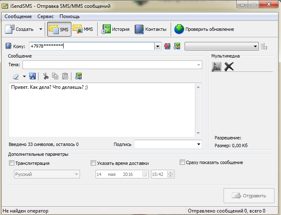Open the Русский language dropdown
Image resolution: width=281 pixels, height=215 pixels.
(47, 174)
